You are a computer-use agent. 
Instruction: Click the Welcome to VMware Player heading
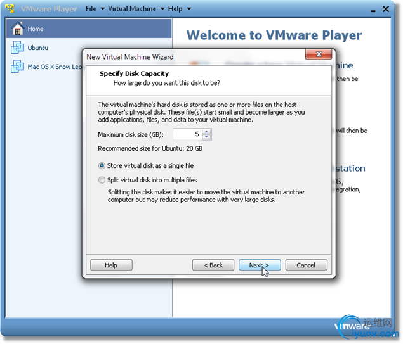[x=274, y=35]
